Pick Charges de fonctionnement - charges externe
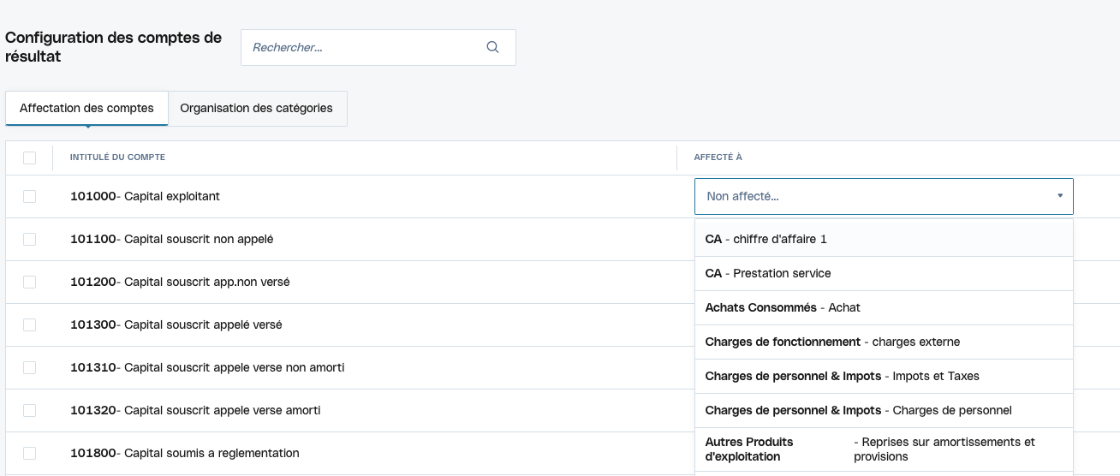This screenshot has width=1120, height=476. coord(883,342)
